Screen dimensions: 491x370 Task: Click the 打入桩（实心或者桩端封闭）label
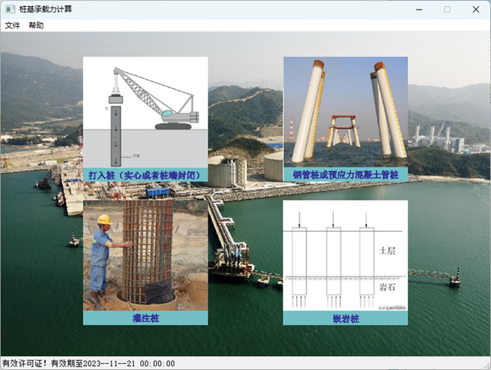tap(145, 175)
